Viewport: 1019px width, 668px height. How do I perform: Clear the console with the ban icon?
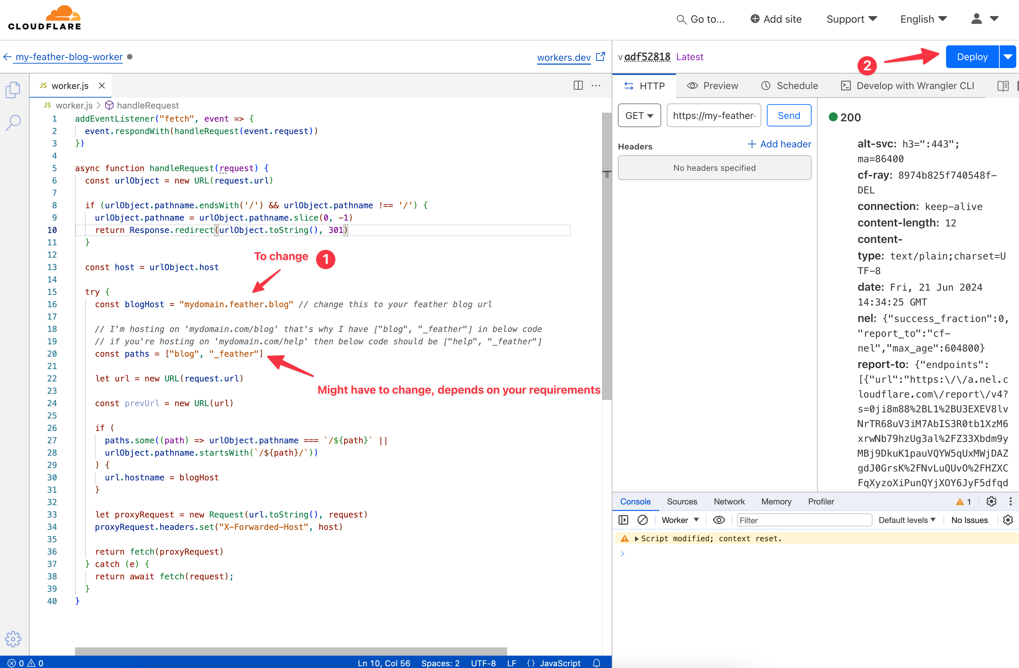642,520
